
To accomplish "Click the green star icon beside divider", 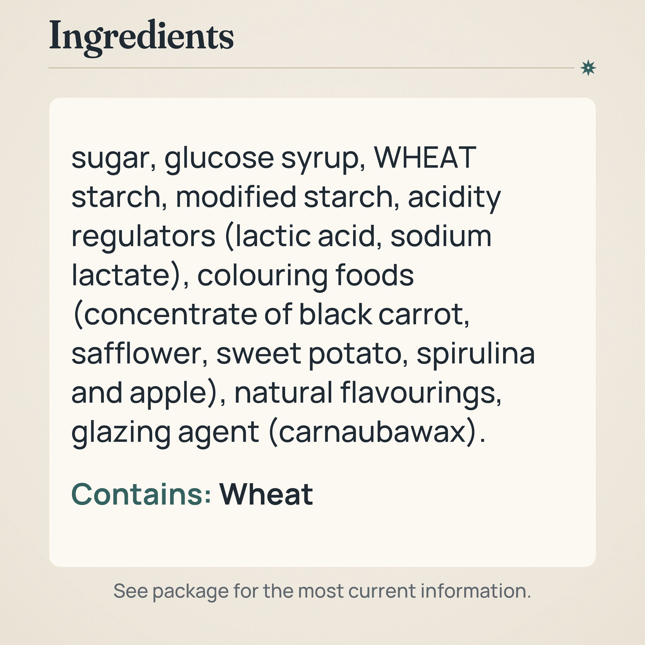I will tap(588, 68).
